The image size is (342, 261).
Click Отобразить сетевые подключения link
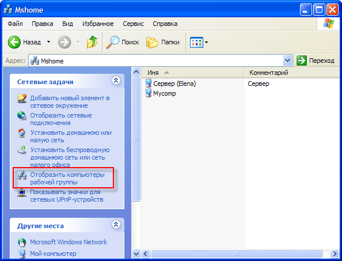(61, 119)
